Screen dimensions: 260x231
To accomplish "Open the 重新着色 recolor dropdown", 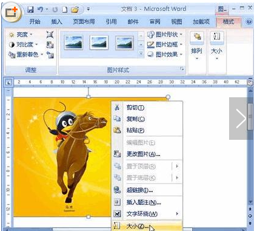I will click(x=25, y=54).
